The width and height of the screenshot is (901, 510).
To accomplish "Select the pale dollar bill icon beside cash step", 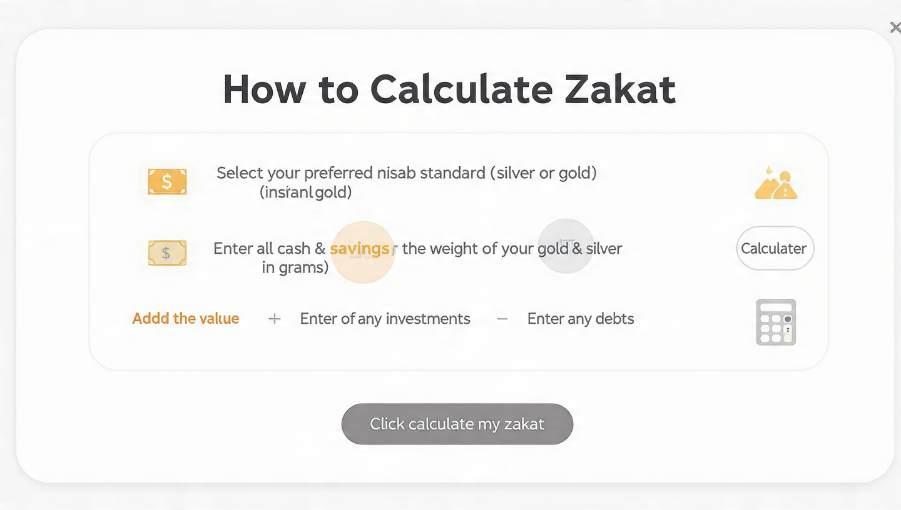I will (166, 252).
